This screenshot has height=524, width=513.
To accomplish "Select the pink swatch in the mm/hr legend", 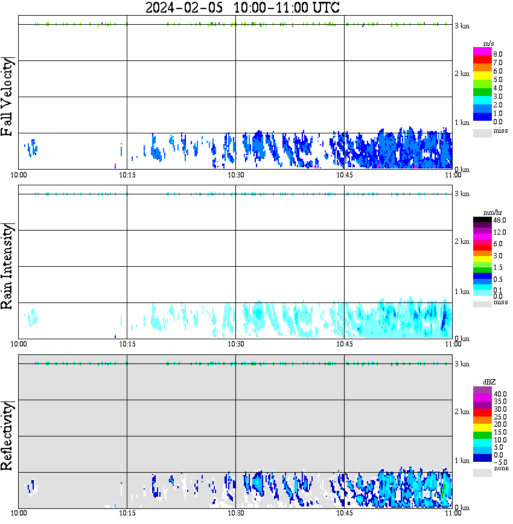I will tap(482, 242).
